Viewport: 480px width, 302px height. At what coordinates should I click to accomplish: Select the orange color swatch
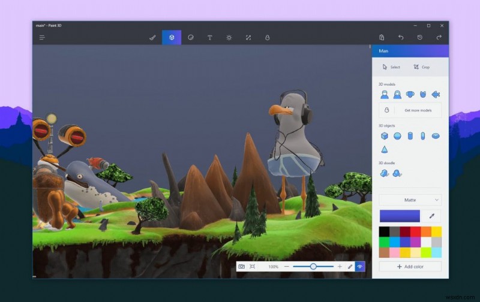[x=426, y=232]
